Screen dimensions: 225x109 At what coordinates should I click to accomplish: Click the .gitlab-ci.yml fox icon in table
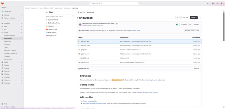pyautogui.click(x=79, y=54)
